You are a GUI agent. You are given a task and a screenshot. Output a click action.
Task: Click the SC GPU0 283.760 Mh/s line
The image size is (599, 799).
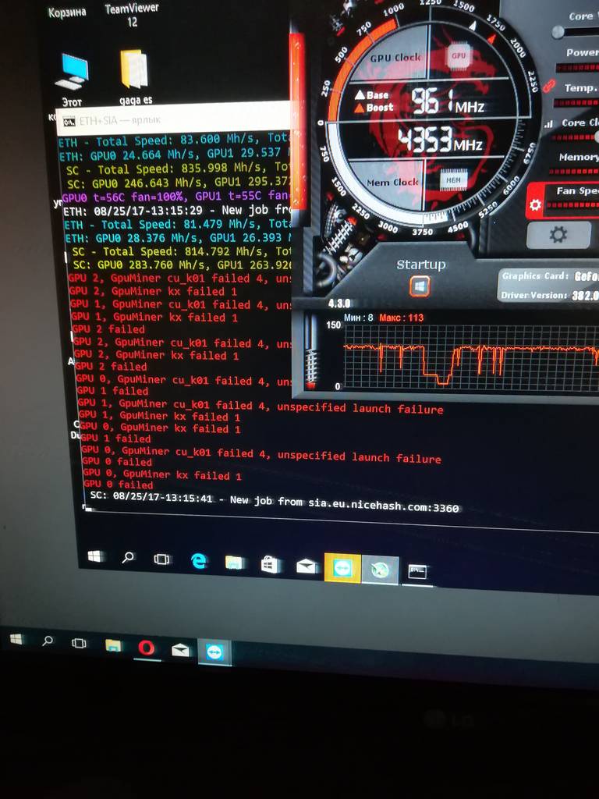click(x=183, y=265)
